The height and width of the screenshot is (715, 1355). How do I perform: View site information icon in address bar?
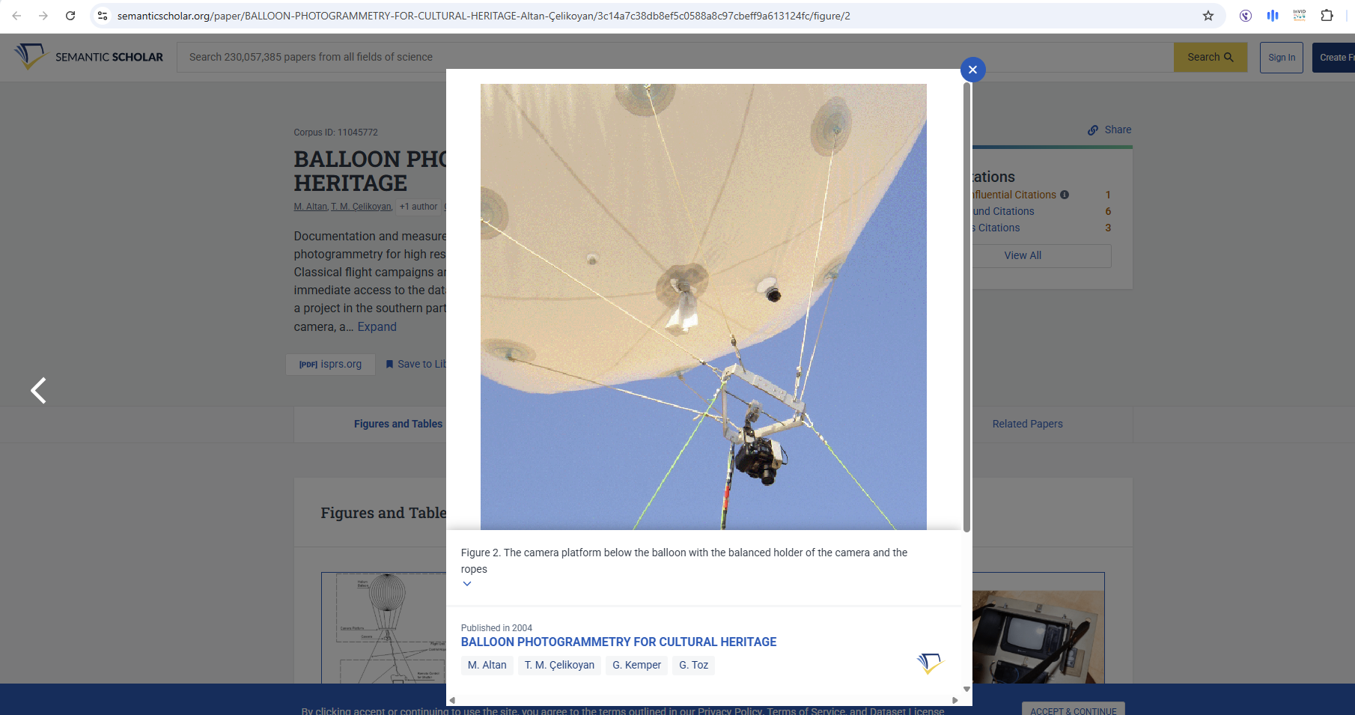pyautogui.click(x=103, y=16)
